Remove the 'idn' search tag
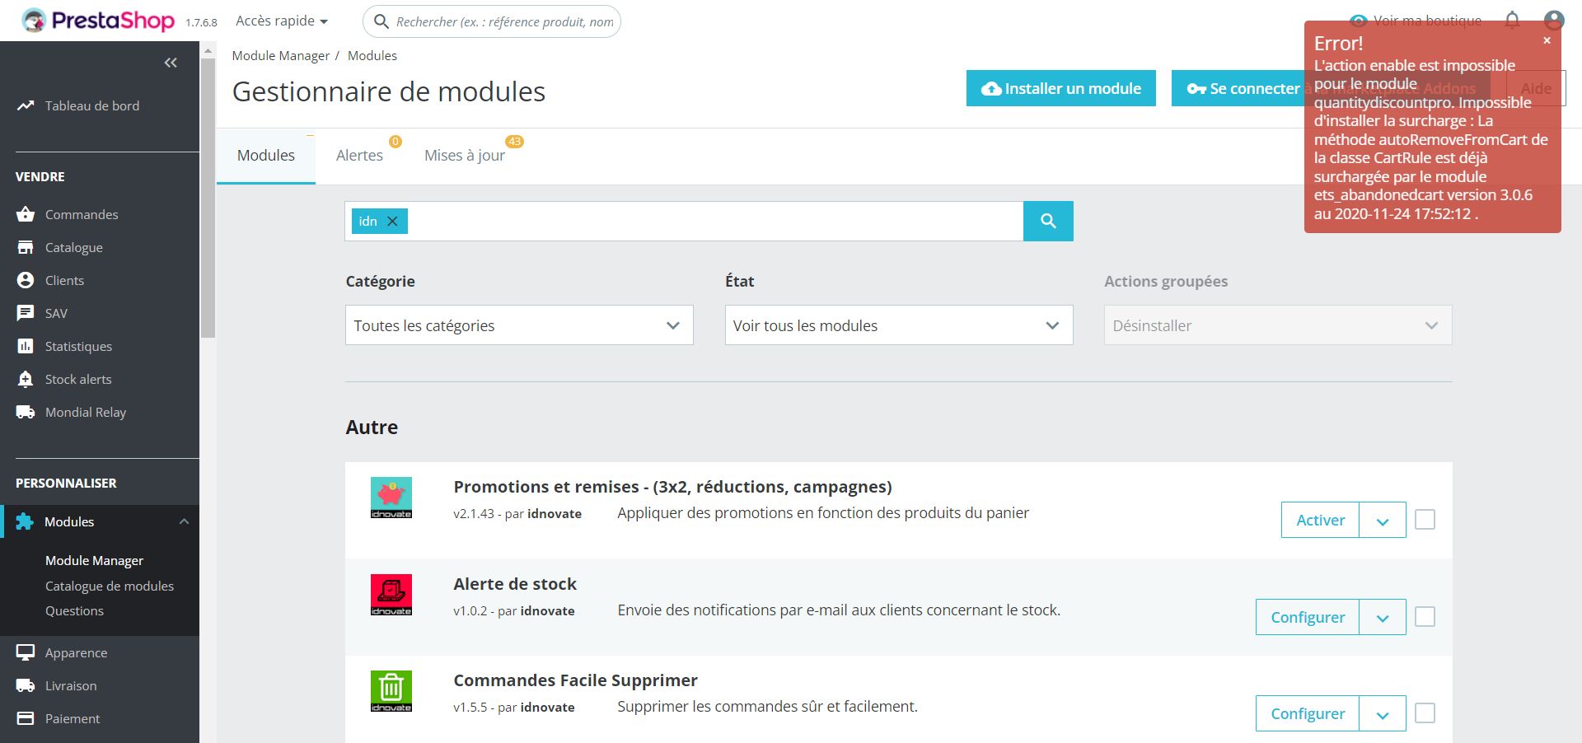Viewport: 1582px width, 743px height. pos(393,221)
